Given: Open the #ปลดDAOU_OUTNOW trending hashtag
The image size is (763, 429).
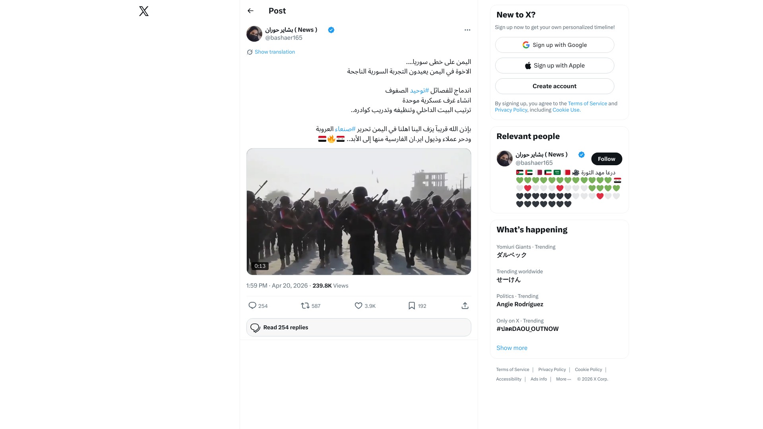Looking at the screenshot, I should [527, 329].
